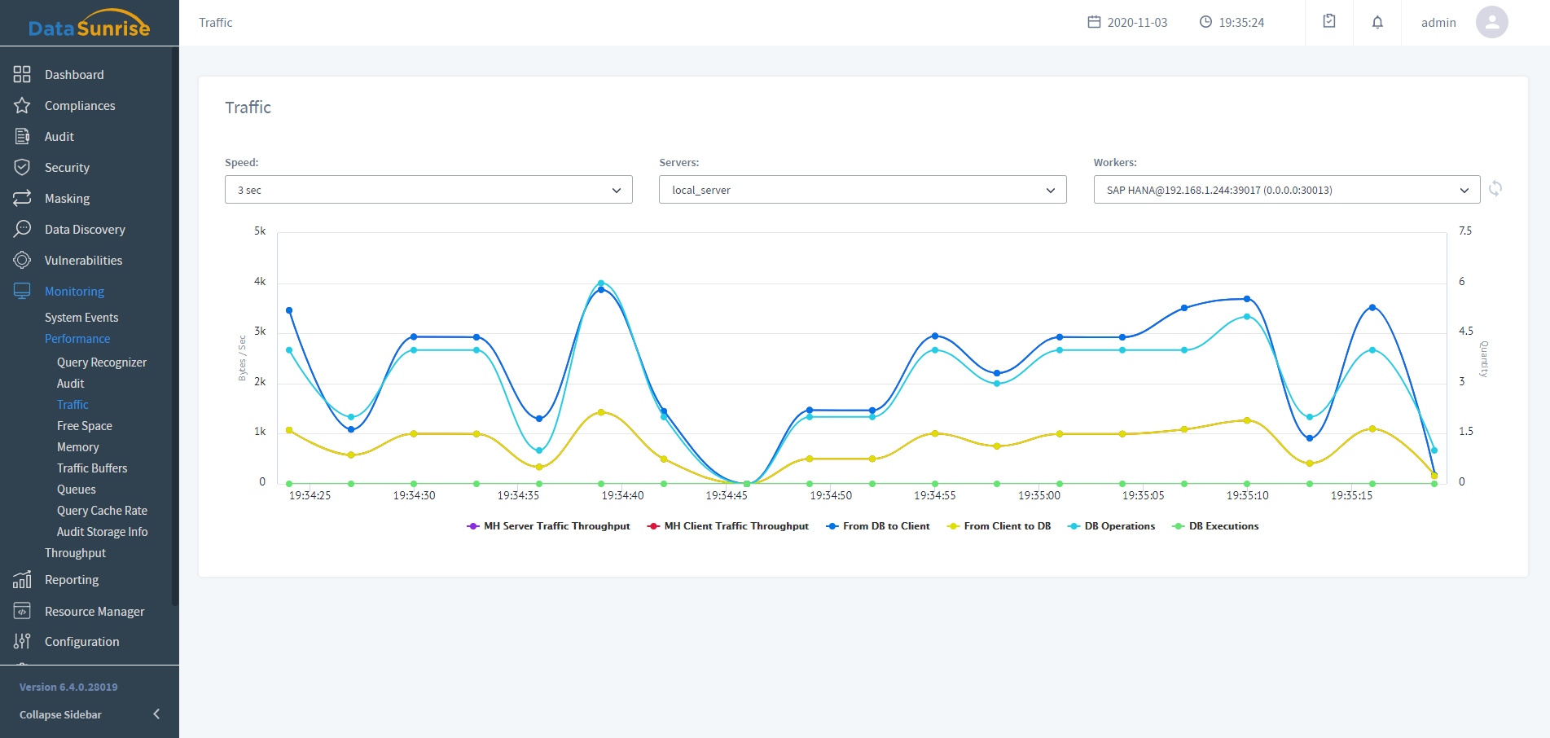Open the clipboard tasks icon in header
1550x738 pixels.
(1329, 22)
